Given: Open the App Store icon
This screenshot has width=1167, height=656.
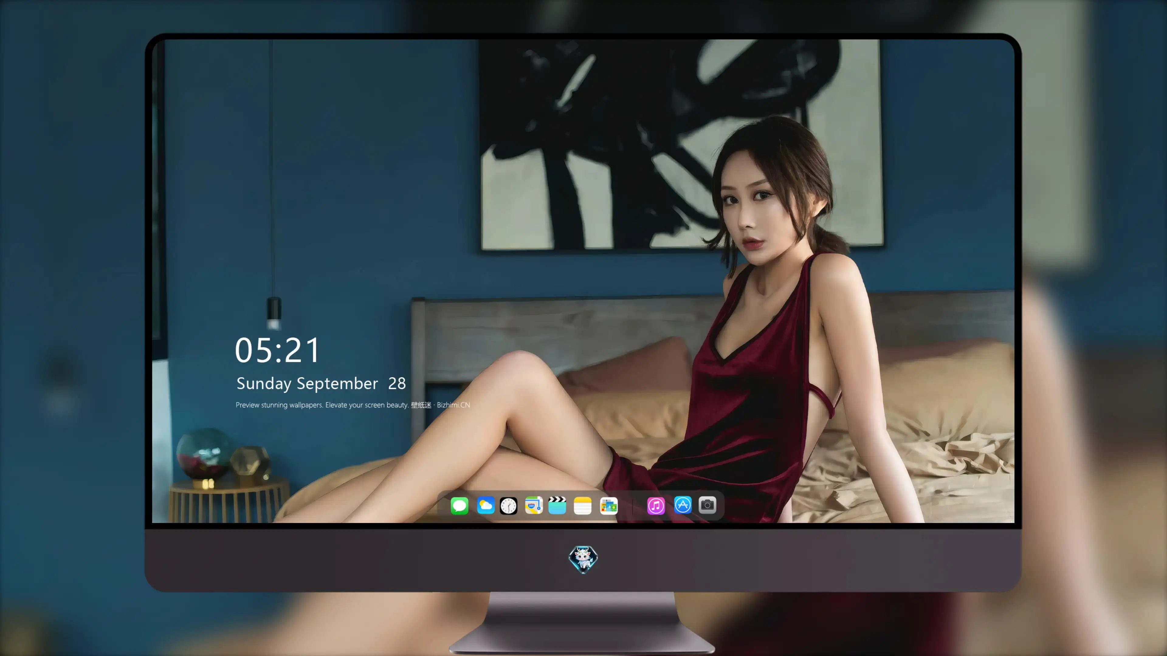Looking at the screenshot, I should (x=683, y=505).
